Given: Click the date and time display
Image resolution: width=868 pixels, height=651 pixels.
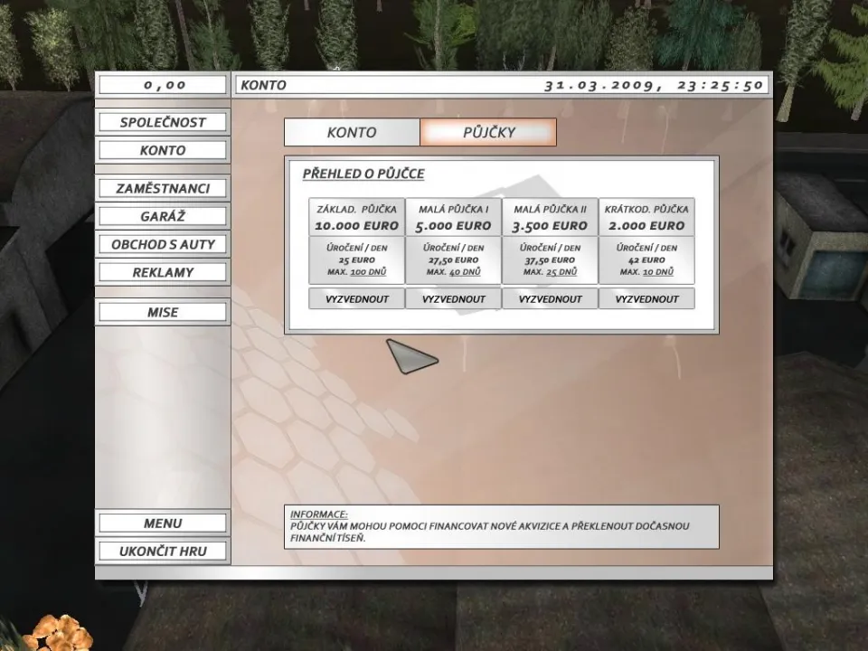Looking at the screenshot, I should point(654,85).
